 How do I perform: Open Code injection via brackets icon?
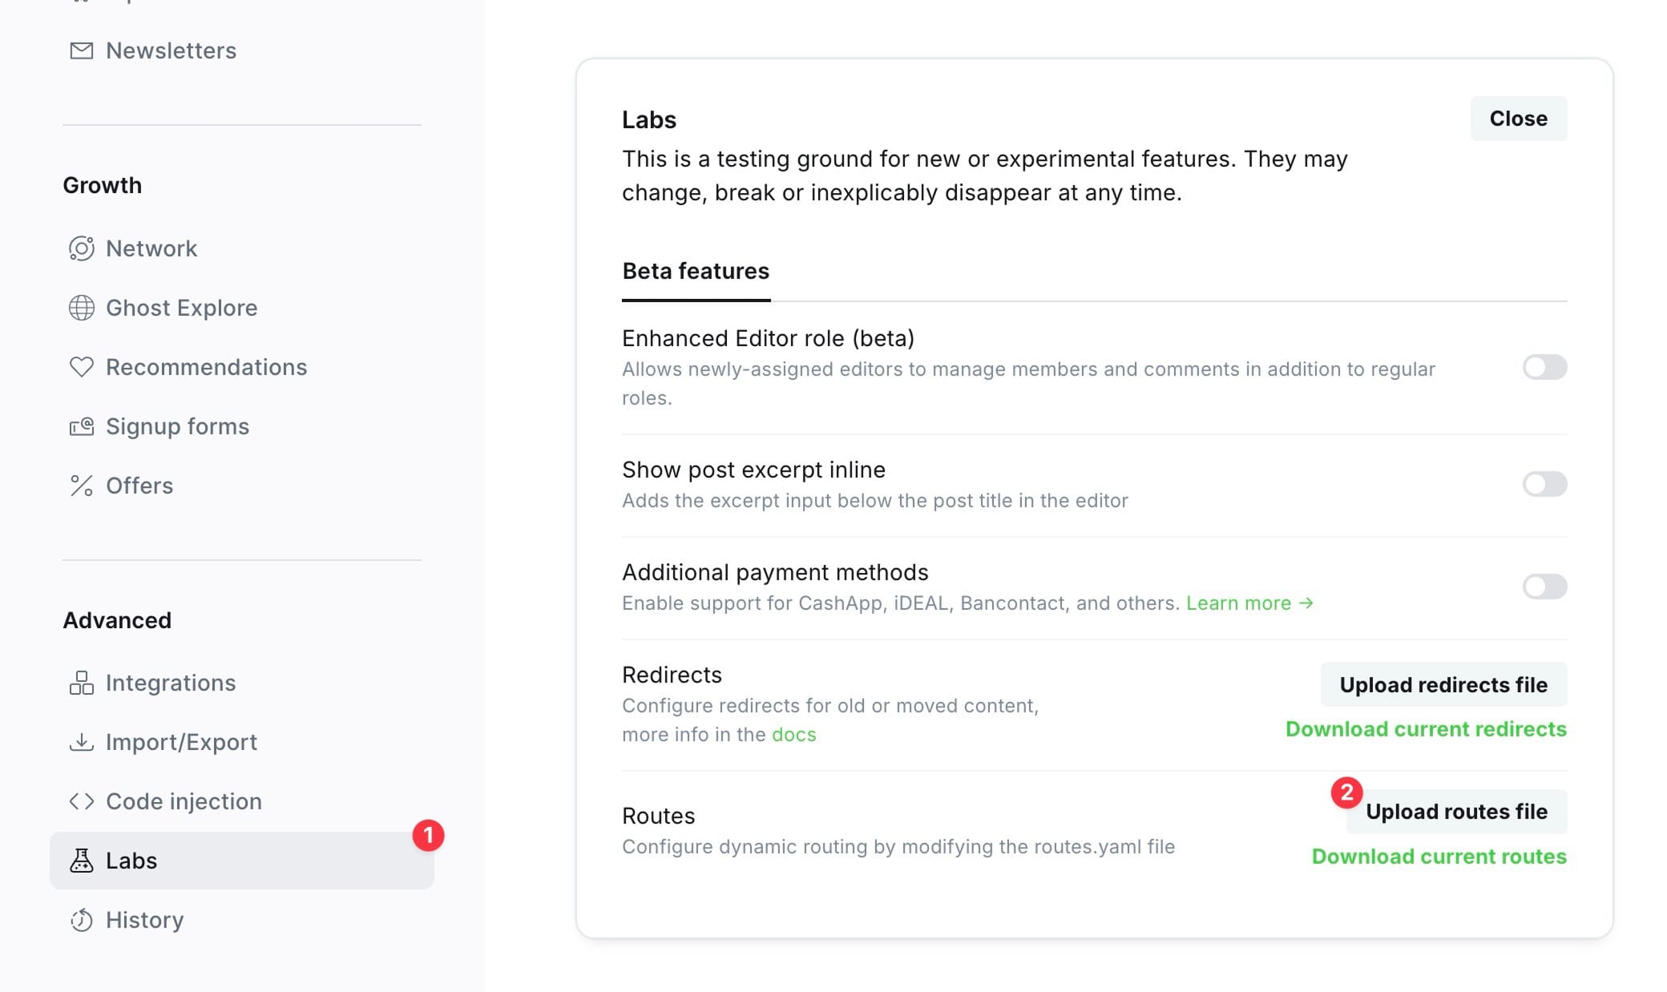[x=81, y=801]
